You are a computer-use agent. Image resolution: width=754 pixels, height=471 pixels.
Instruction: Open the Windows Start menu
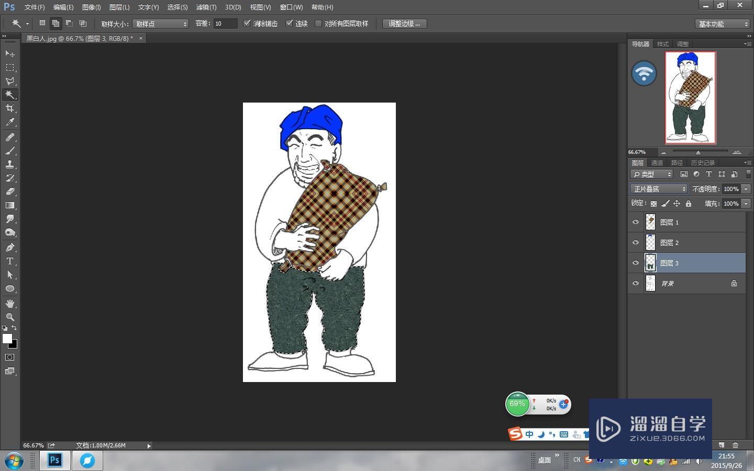14,461
